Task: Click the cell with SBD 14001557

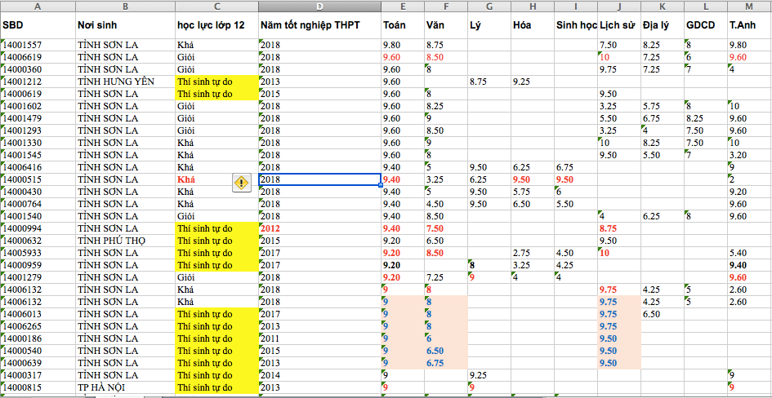Action: pos(38,45)
